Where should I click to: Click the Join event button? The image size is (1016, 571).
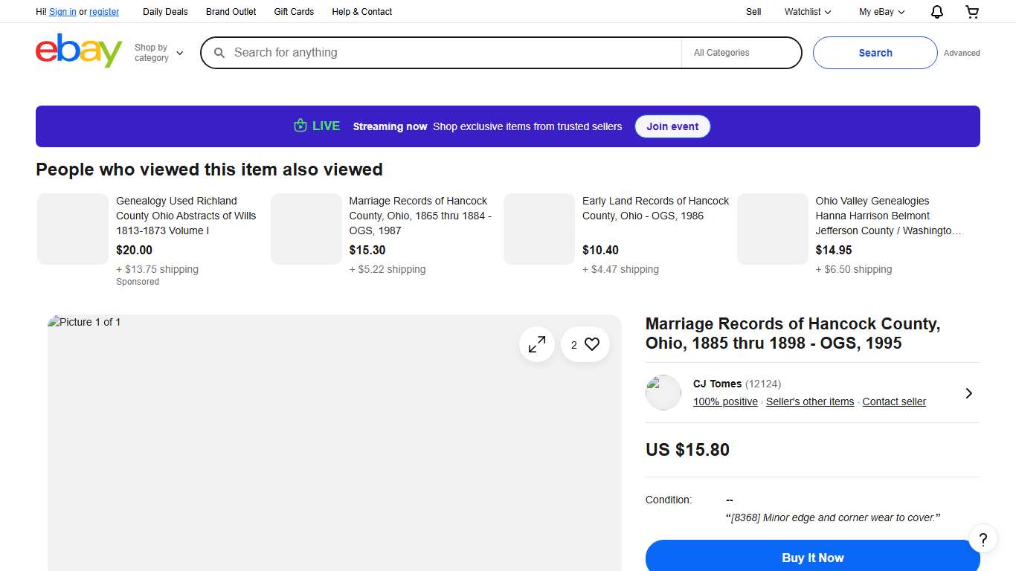tap(672, 126)
